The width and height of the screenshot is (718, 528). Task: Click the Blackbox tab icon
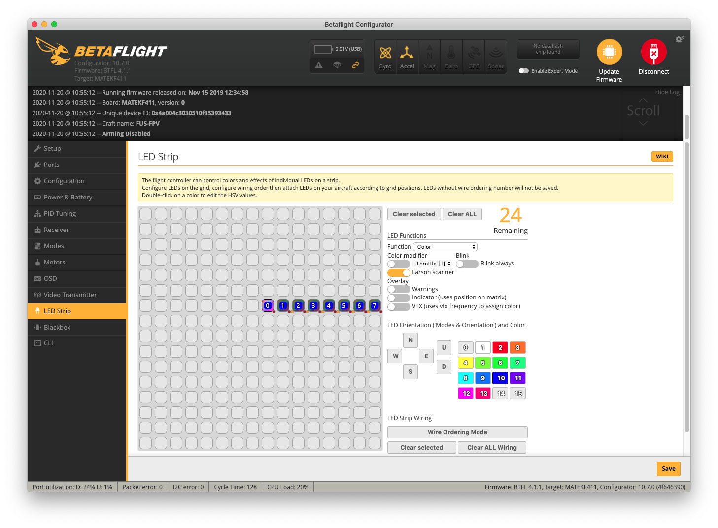coord(37,327)
